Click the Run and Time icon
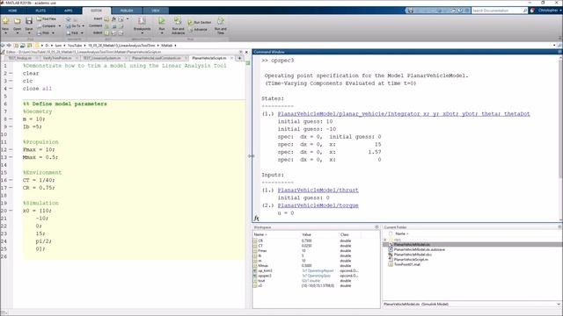Image resolution: width=563 pixels, height=316 pixels. 221,21
